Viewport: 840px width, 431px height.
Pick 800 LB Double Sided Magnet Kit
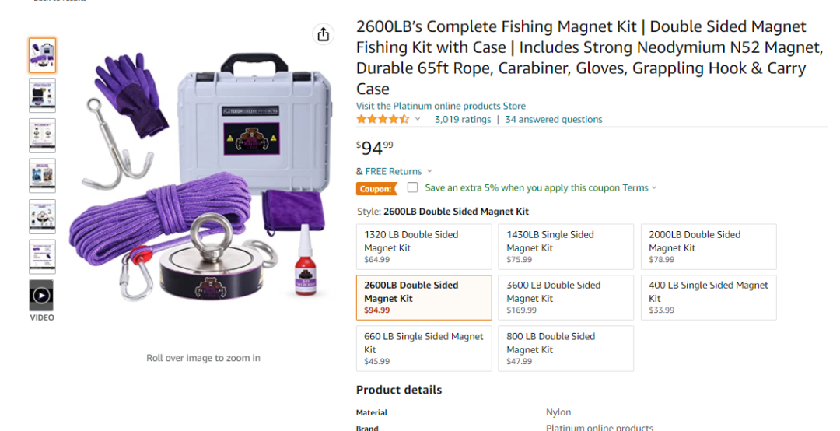pyautogui.click(x=565, y=349)
